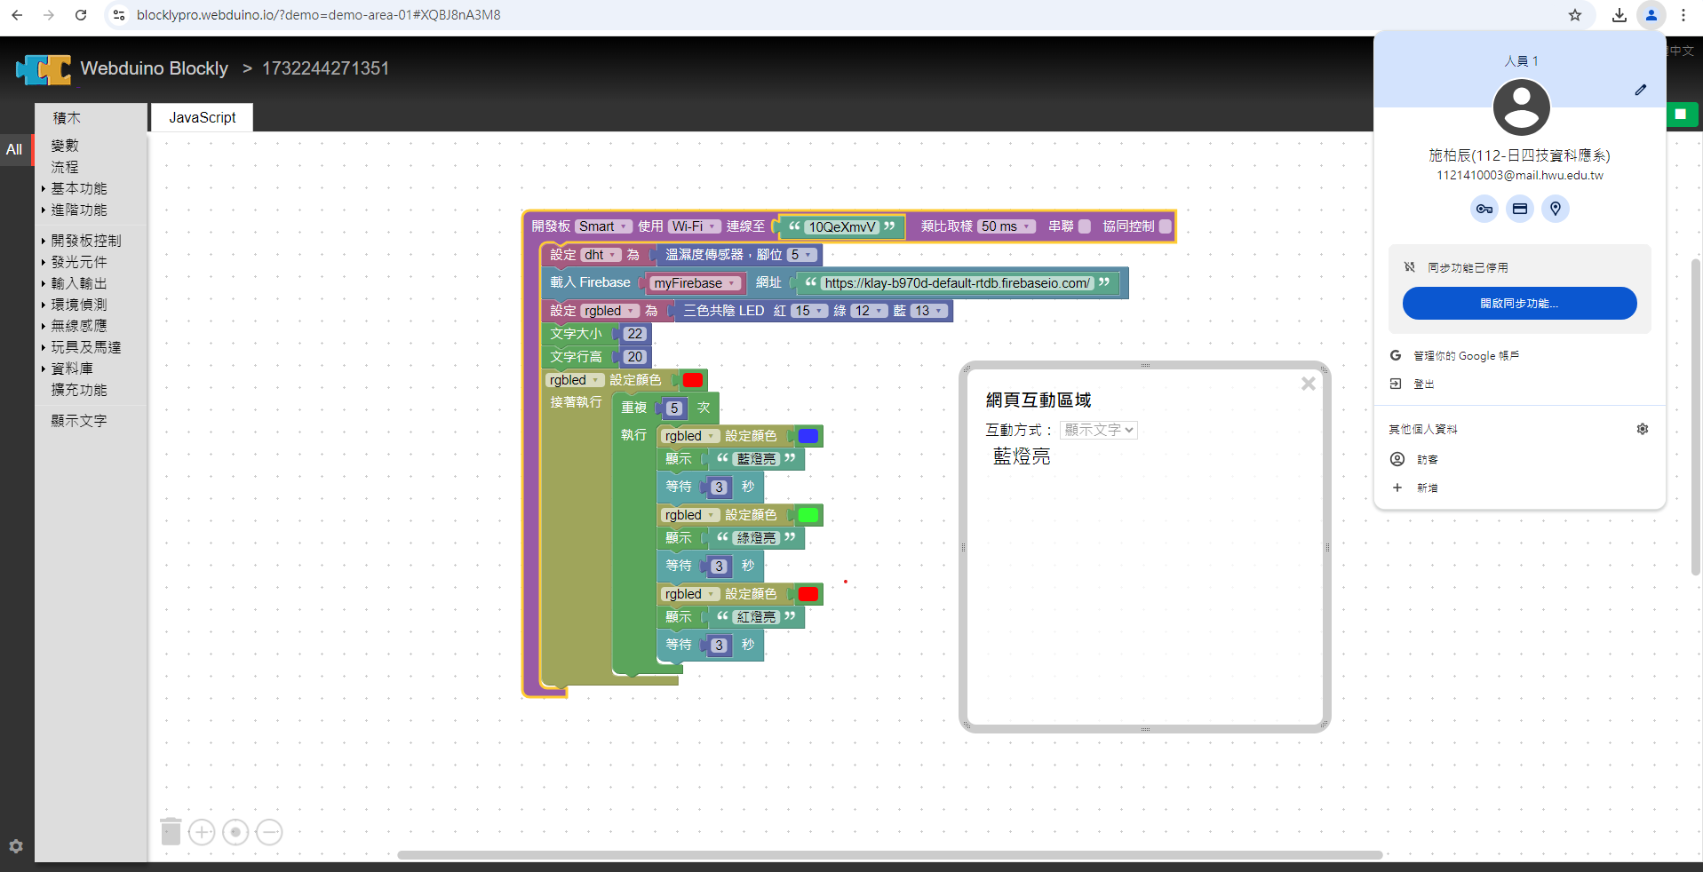The height and width of the screenshot is (872, 1703).
Task: Open the Smart board type dropdown
Action: coord(603,226)
